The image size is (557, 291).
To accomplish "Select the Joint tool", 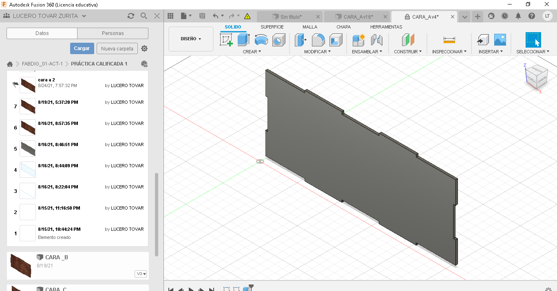I will (x=377, y=40).
